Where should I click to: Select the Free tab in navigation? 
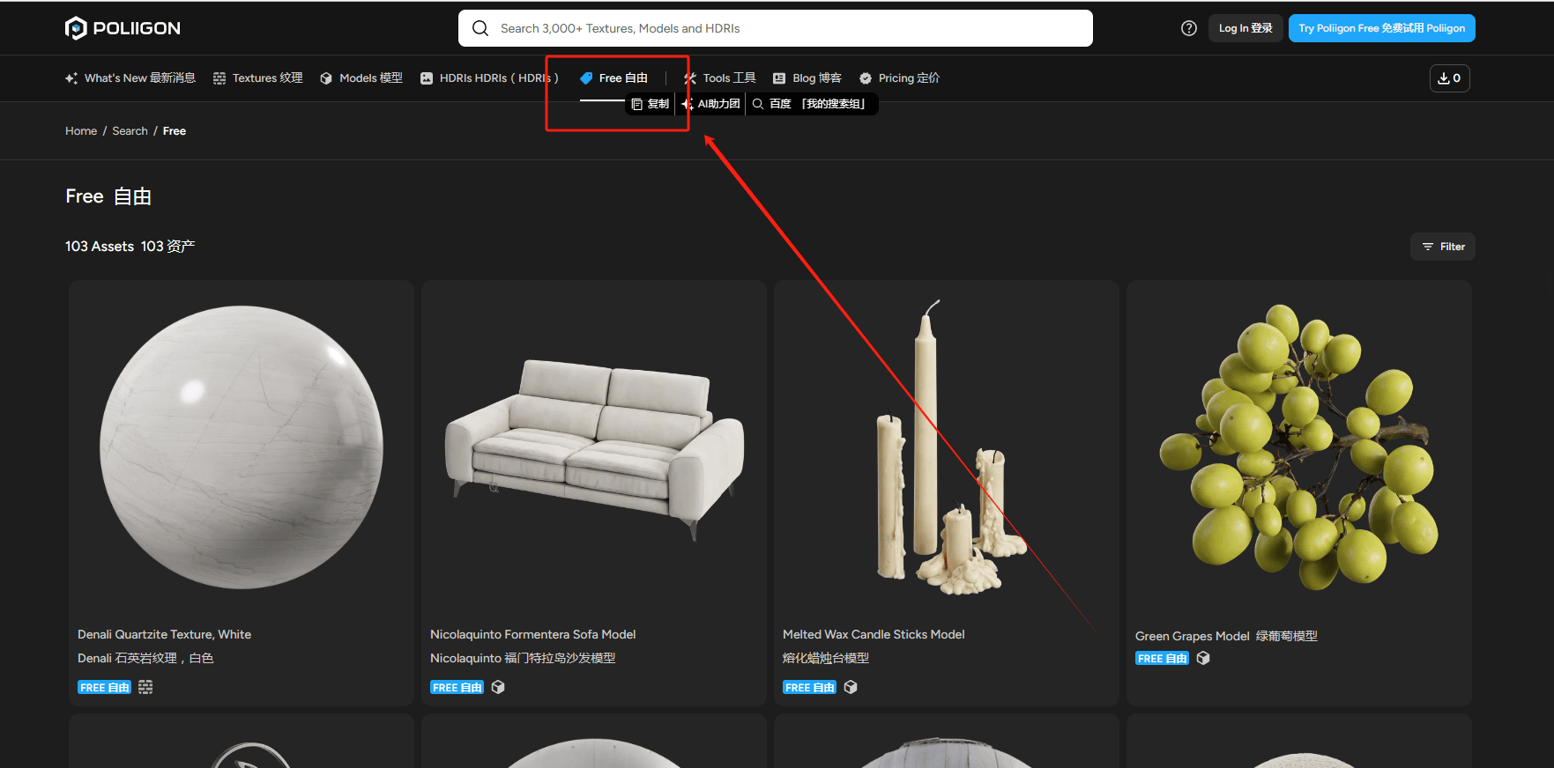click(x=613, y=78)
